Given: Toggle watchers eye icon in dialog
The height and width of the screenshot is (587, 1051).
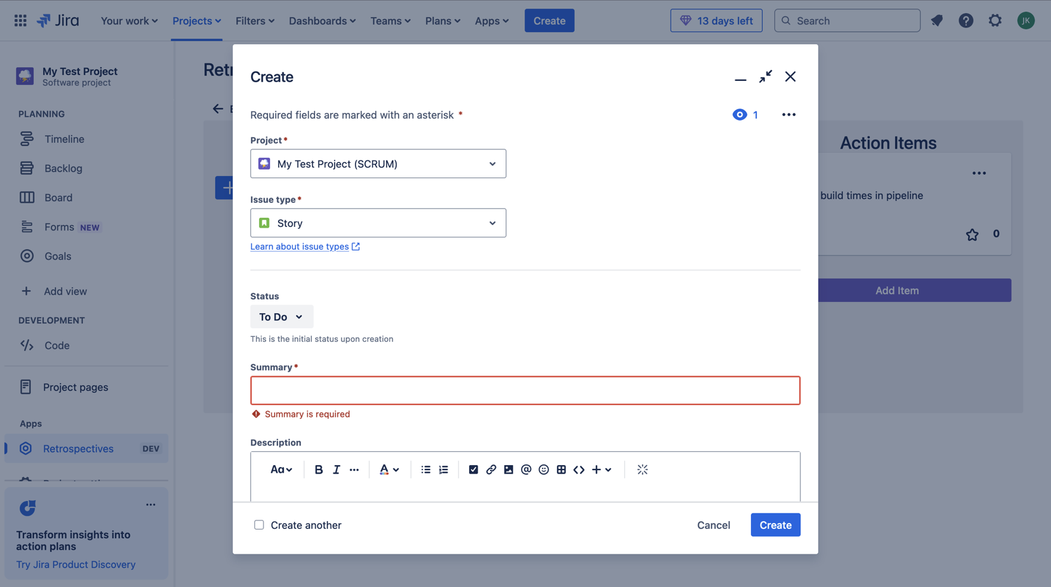Looking at the screenshot, I should pos(739,114).
